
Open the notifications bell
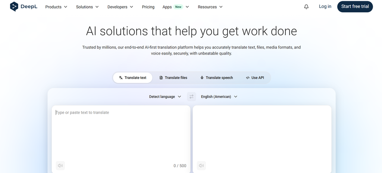pyautogui.click(x=306, y=7)
